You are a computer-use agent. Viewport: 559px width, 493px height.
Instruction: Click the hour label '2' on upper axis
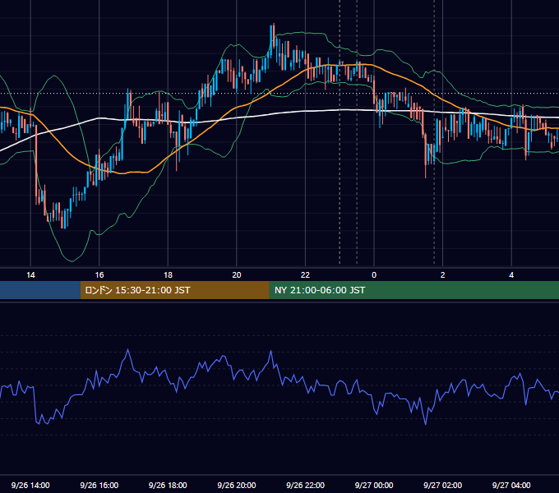point(443,275)
